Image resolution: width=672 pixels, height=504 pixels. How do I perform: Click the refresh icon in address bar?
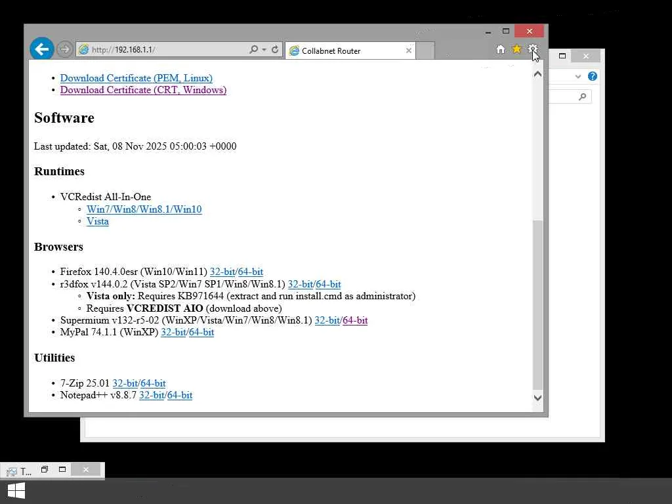pos(275,49)
